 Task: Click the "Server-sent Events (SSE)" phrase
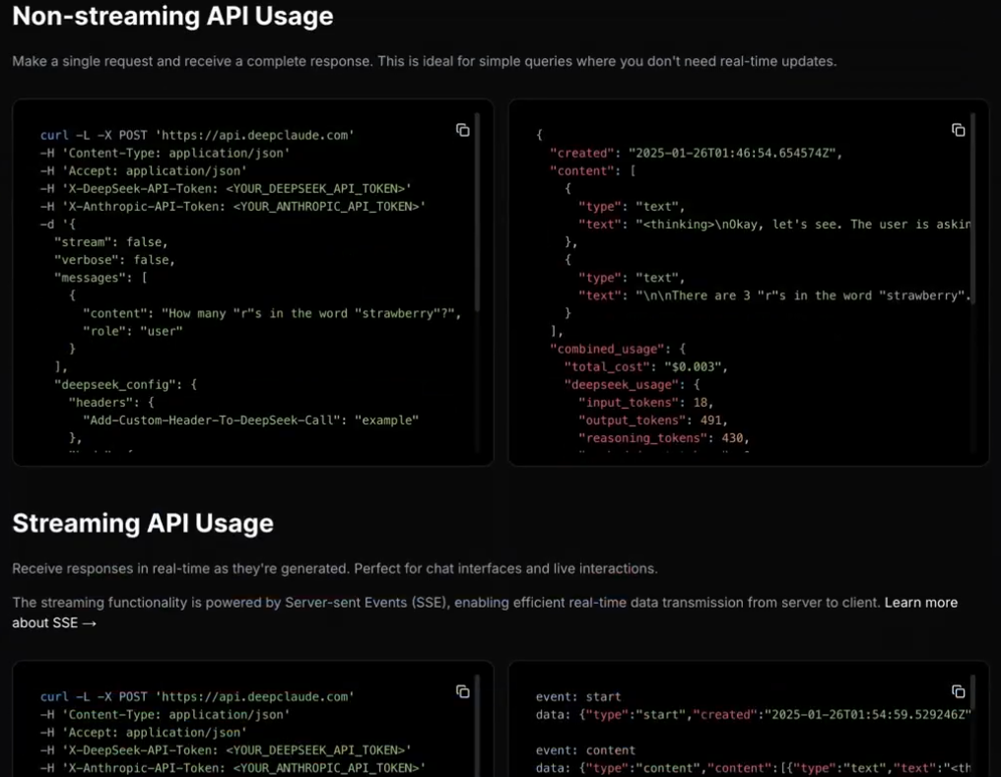point(366,603)
